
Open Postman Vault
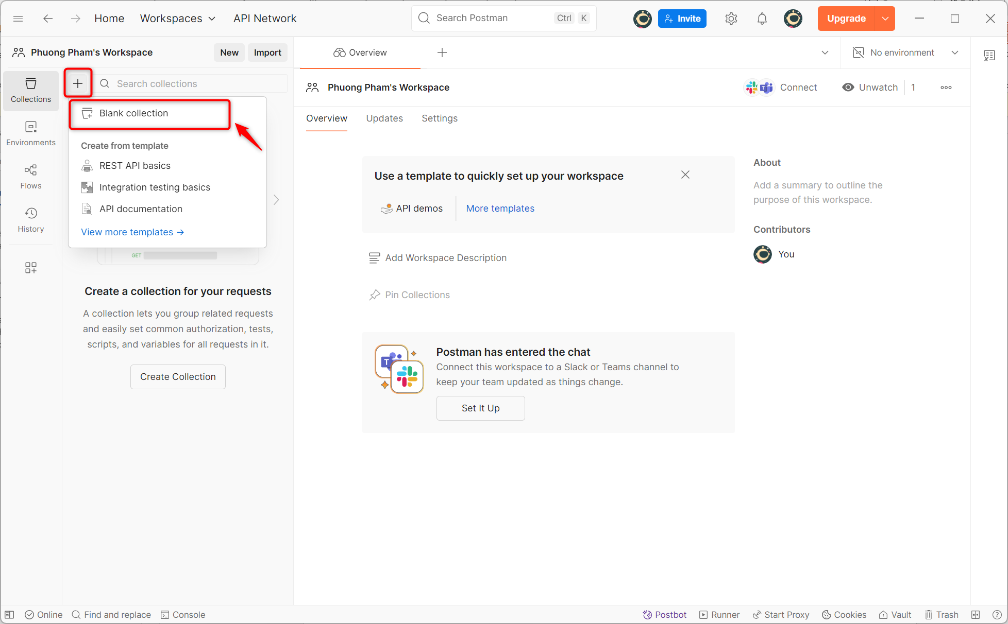[895, 614]
